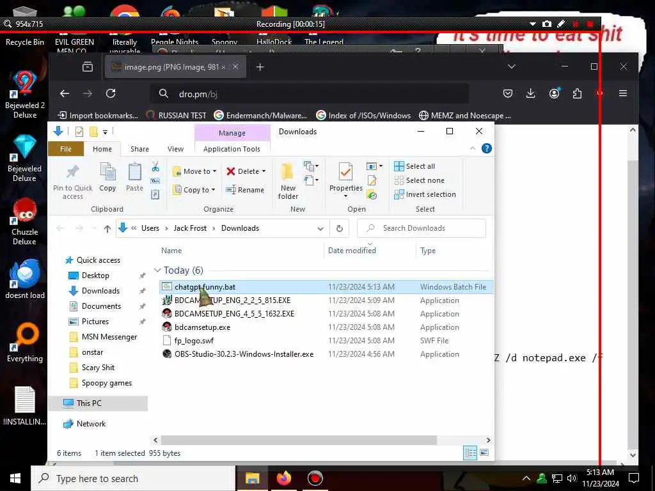Click the Cut scissors icon in ribbon
Image resolution: width=655 pixels, height=491 pixels.
coord(155,167)
